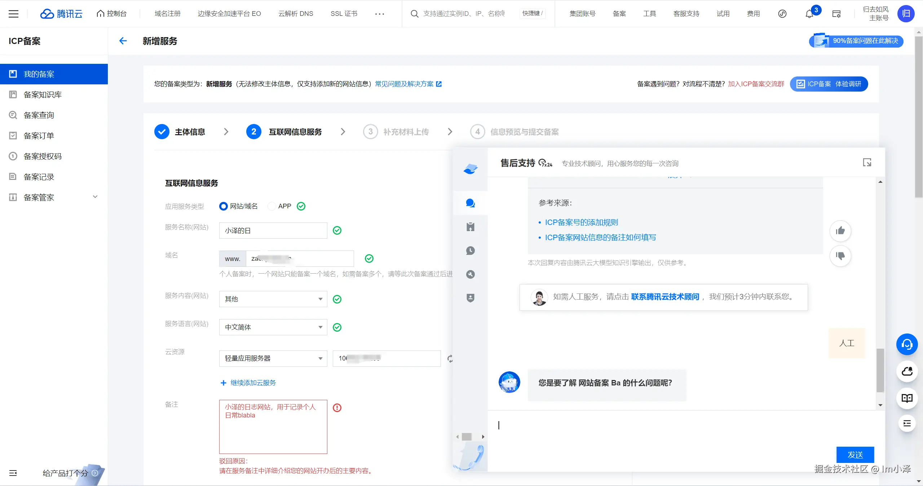Open chat history clock icon in sidebar
The height and width of the screenshot is (486, 923).
470,251
